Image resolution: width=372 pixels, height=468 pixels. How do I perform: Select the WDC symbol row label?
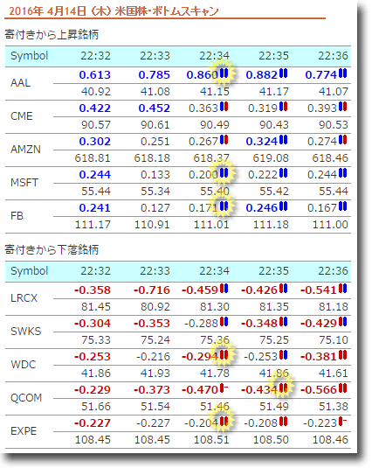coord(24,365)
